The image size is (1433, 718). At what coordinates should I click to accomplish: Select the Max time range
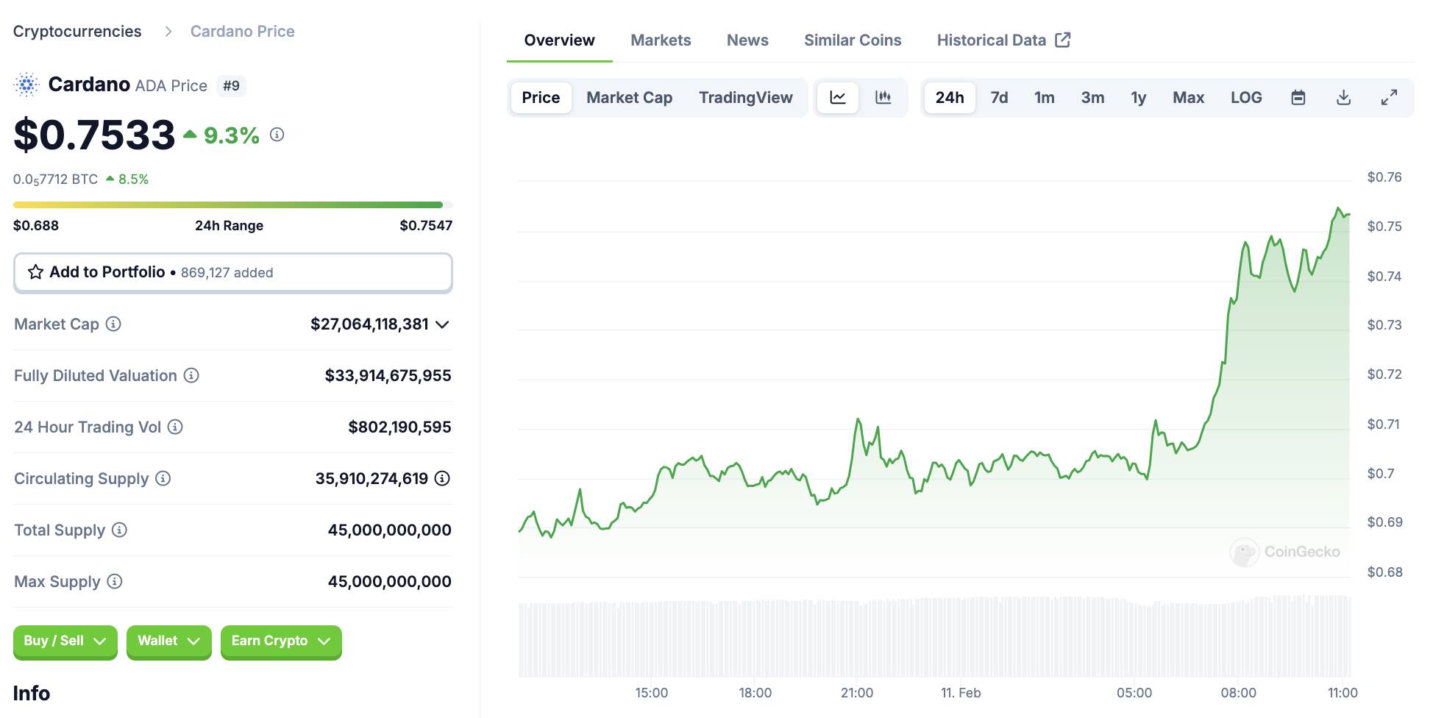pyautogui.click(x=1188, y=97)
